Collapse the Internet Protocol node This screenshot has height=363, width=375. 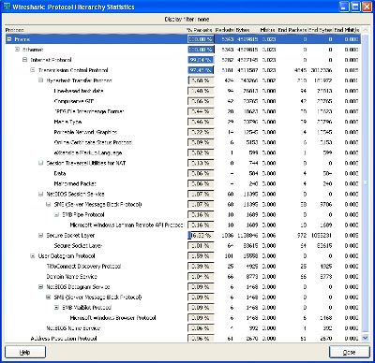[x=25, y=60]
